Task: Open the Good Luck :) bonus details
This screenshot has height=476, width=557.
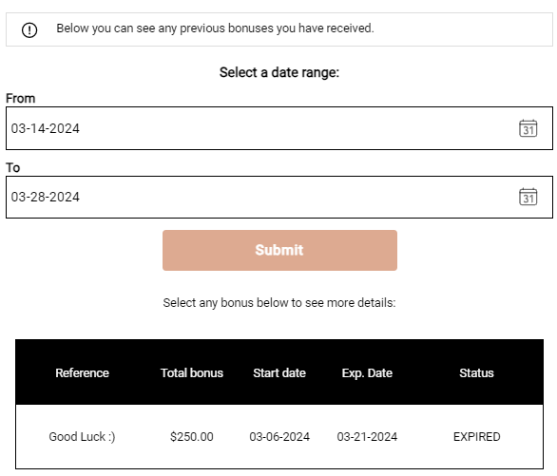Action: (82, 437)
